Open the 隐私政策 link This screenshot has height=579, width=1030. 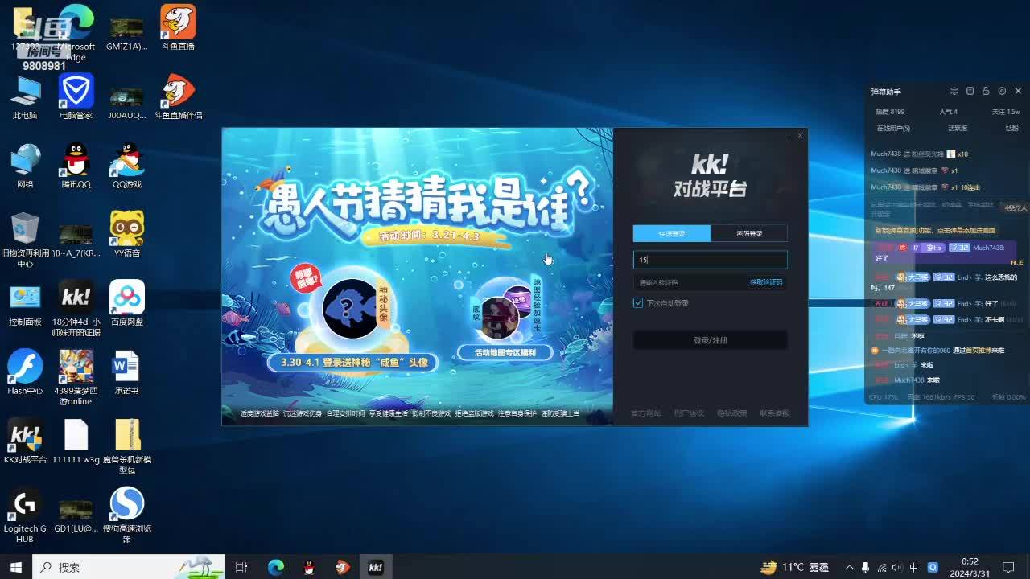(731, 413)
